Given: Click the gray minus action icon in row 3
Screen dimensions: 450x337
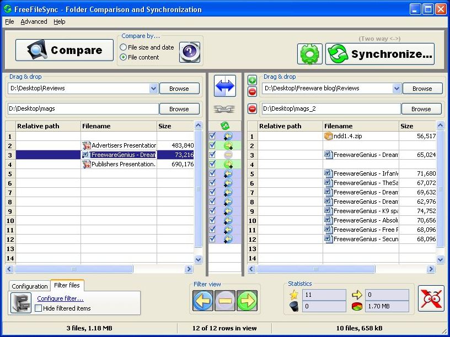Looking at the screenshot, I should point(228,155).
